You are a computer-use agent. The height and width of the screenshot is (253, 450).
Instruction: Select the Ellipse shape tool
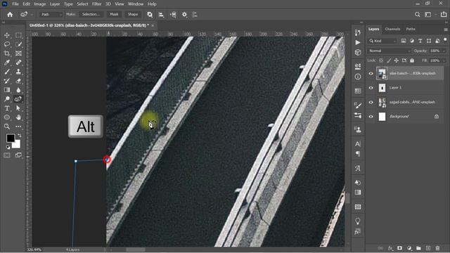(x=7, y=117)
